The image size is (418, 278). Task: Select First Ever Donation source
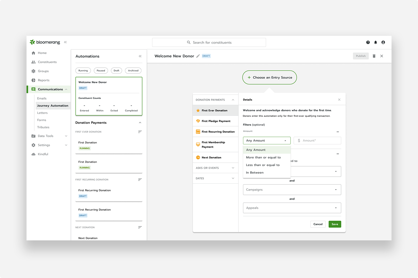click(216, 110)
